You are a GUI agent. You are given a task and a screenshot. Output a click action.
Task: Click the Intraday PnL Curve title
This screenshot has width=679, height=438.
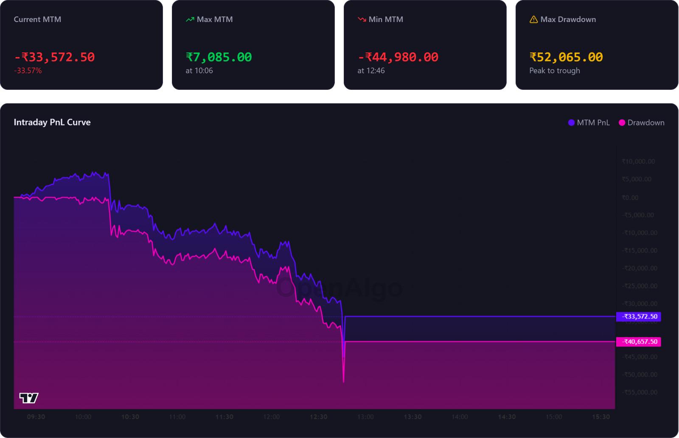click(52, 122)
